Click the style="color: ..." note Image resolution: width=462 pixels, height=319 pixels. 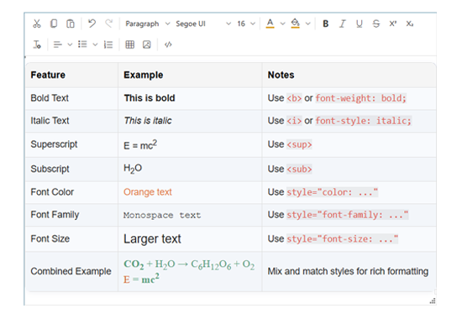332,192
